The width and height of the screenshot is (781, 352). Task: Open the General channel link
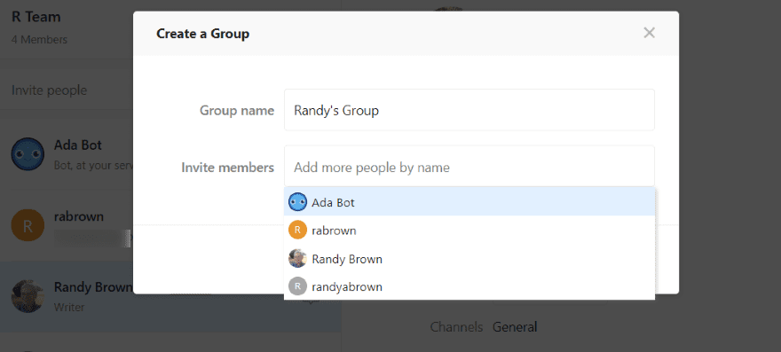515,327
